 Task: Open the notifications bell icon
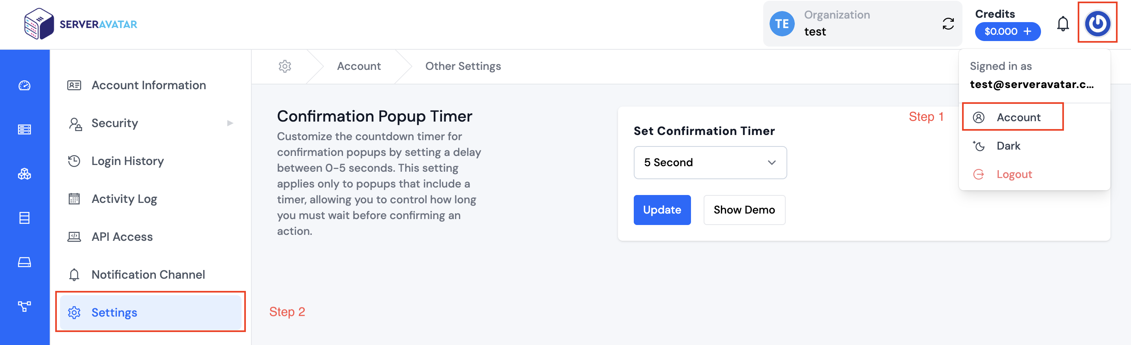(1062, 24)
